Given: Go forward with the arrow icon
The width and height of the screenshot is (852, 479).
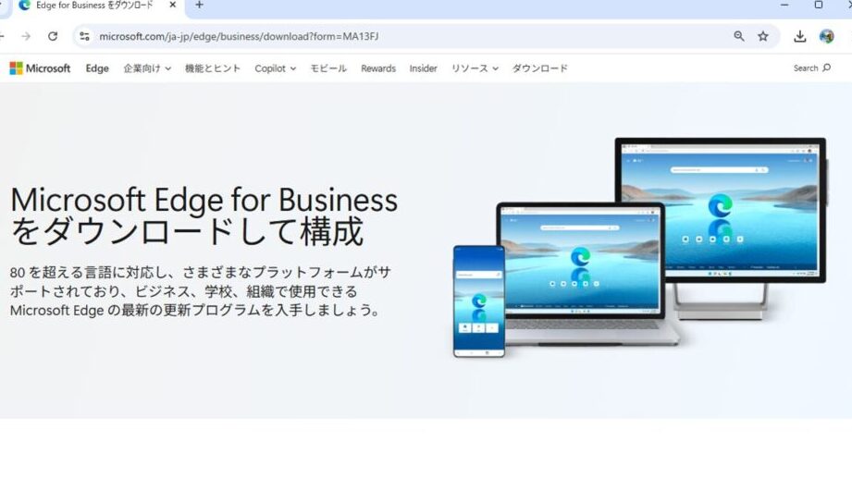Looking at the screenshot, I should coord(26,36).
